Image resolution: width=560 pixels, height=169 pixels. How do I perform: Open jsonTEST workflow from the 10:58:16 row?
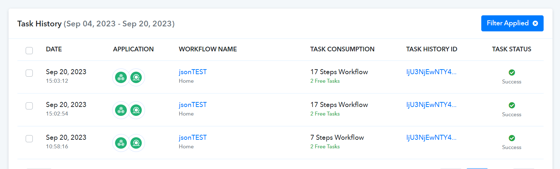click(x=193, y=137)
